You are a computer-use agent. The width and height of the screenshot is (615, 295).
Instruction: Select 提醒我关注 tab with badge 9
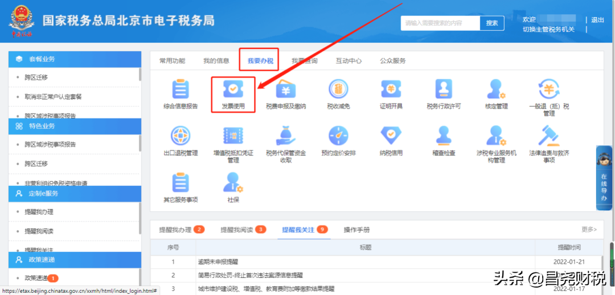[305, 230]
